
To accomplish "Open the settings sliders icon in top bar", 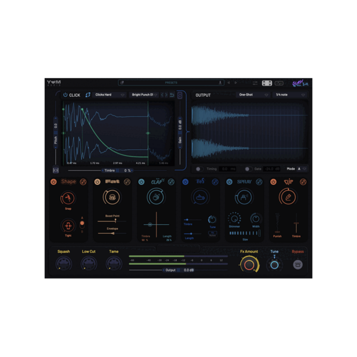I will [255, 83].
